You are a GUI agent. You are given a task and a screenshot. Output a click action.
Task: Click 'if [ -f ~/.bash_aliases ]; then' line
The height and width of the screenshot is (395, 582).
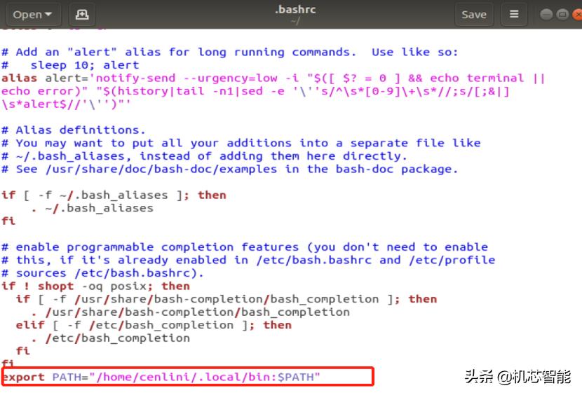(x=114, y=195)
